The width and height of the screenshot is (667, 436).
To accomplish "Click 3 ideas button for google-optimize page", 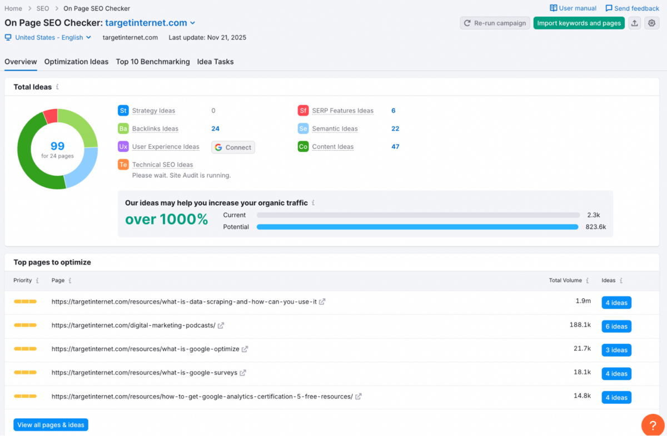I will [616, 350].
